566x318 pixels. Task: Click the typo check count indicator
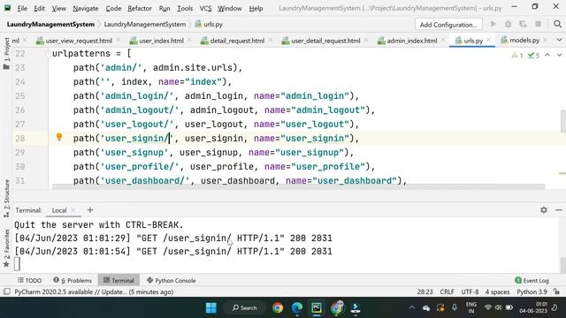click(x=533, y=55)
